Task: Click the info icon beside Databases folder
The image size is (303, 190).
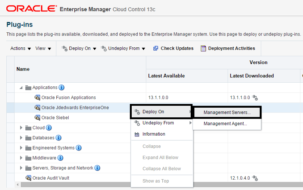Action: [59, 138]
